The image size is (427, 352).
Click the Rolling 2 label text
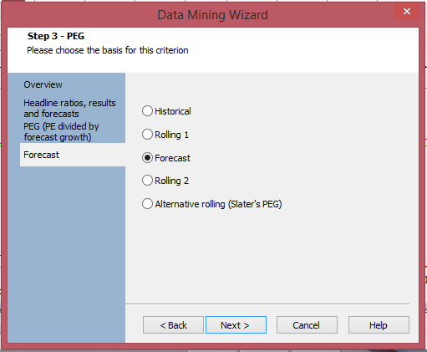coord(171,181)
